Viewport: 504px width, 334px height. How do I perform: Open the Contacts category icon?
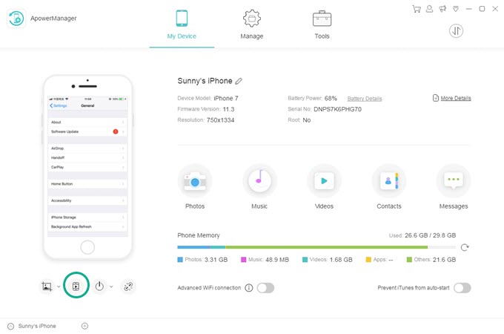click(x=389, y=181)
